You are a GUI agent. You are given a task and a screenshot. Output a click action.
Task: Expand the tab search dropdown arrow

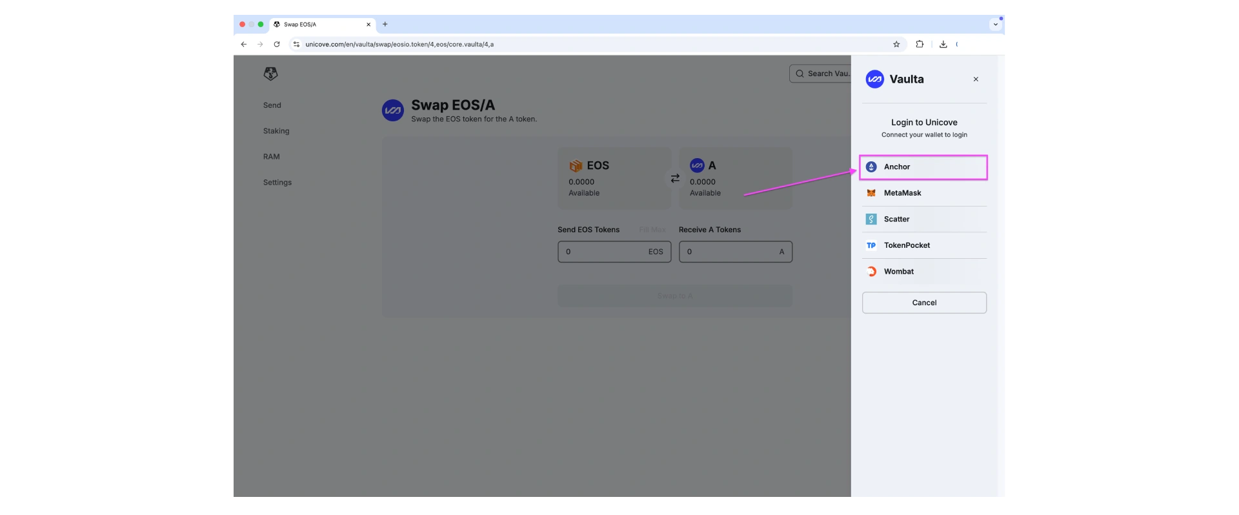[x=996, y=25]
